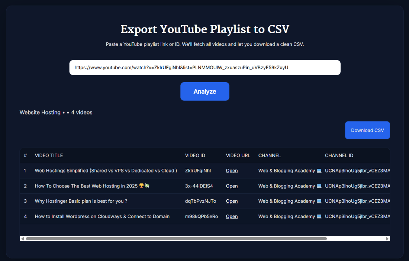Open link for Web Hostings Simplified video
This screenshot has width=409, height=261.
pyautogui.click(x=232, y=171)
